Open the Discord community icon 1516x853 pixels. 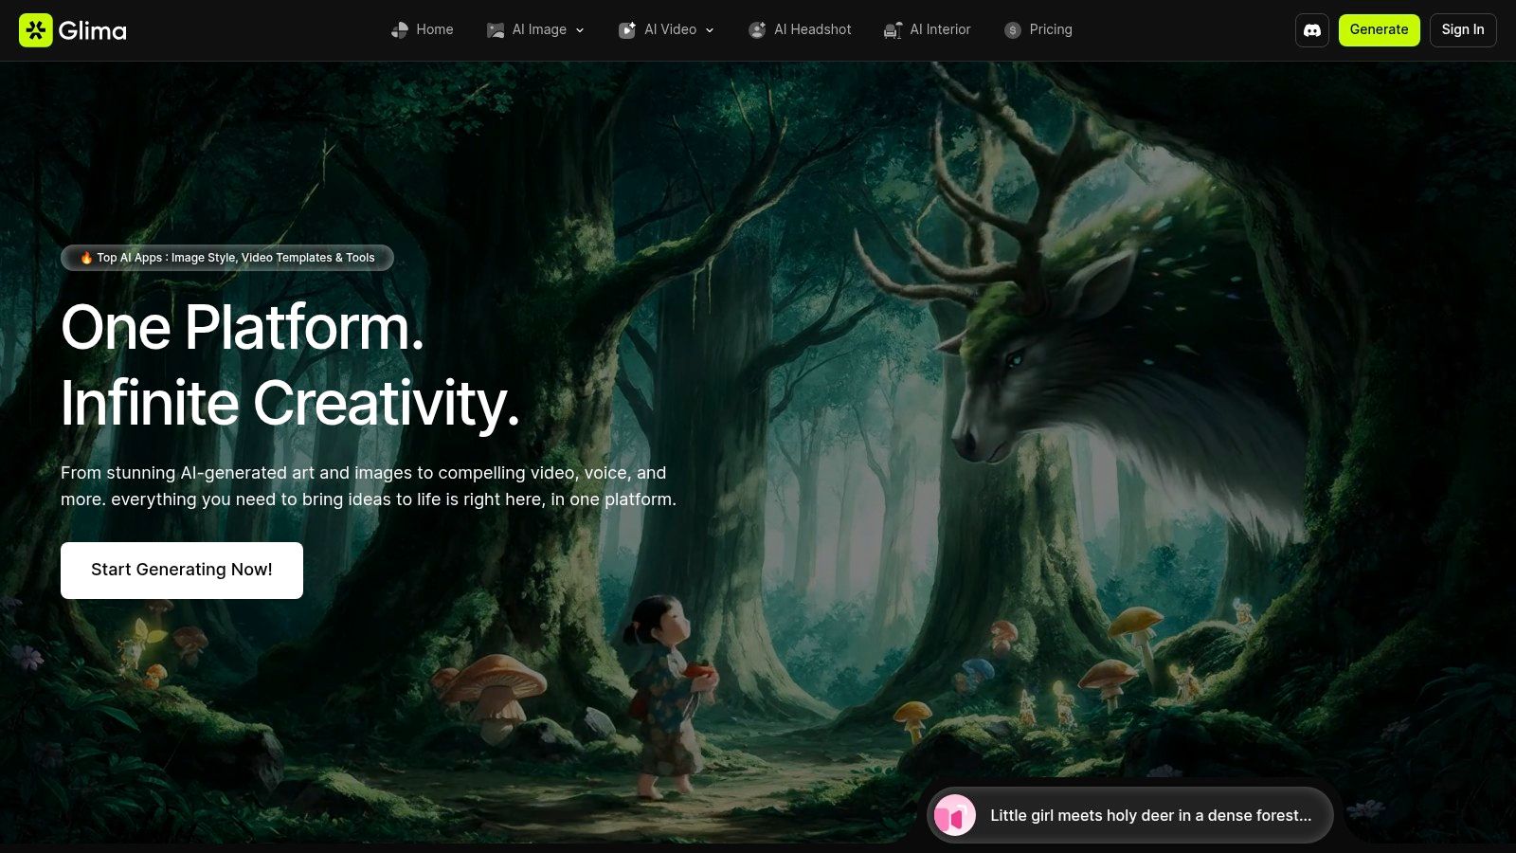click(1312, 30)
